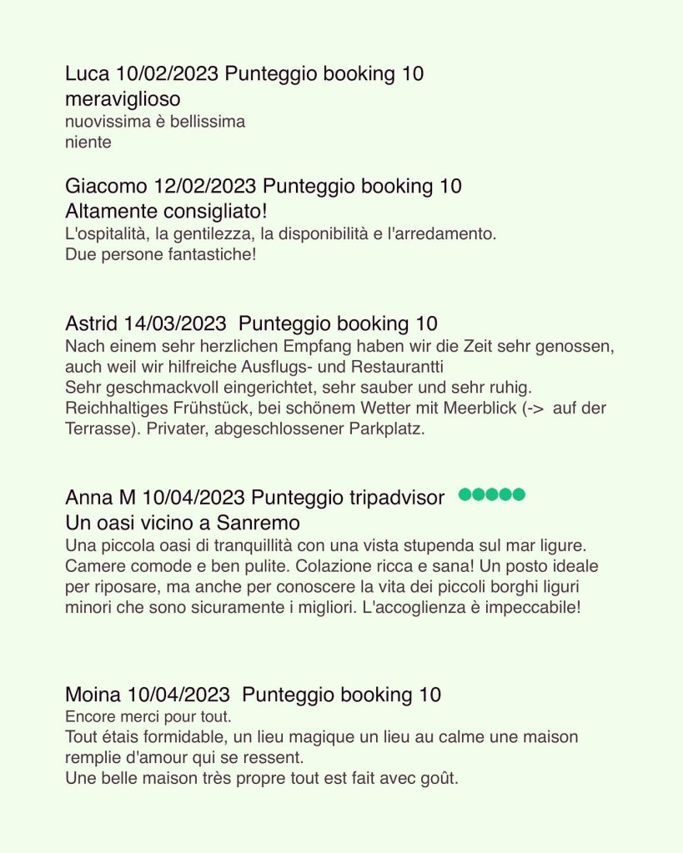Click the first green rating dot
The height and width of the screenshot is (853, 683).
[465, 495]
